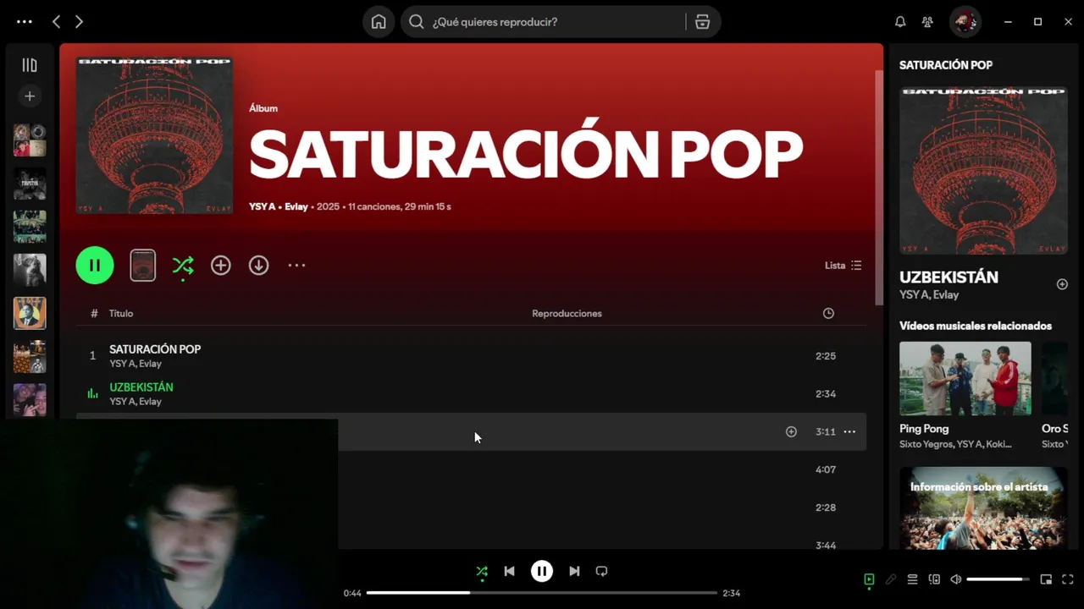This screenshot has height=609, width=1084.
Task: Click the album preview thumbnail button
Action: coord(143,266)
